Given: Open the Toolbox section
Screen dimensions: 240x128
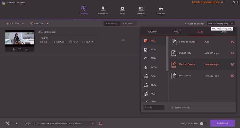Looking at the screenshot, I should (x=161, y=10).
